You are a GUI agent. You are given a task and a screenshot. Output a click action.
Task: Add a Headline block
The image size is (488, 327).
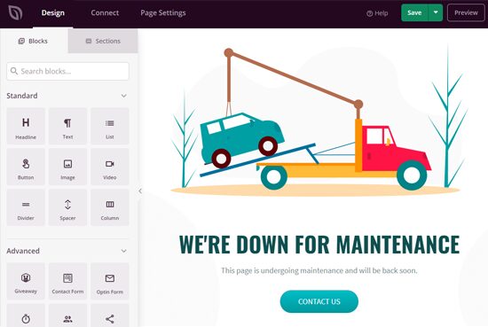coord(26,126)
